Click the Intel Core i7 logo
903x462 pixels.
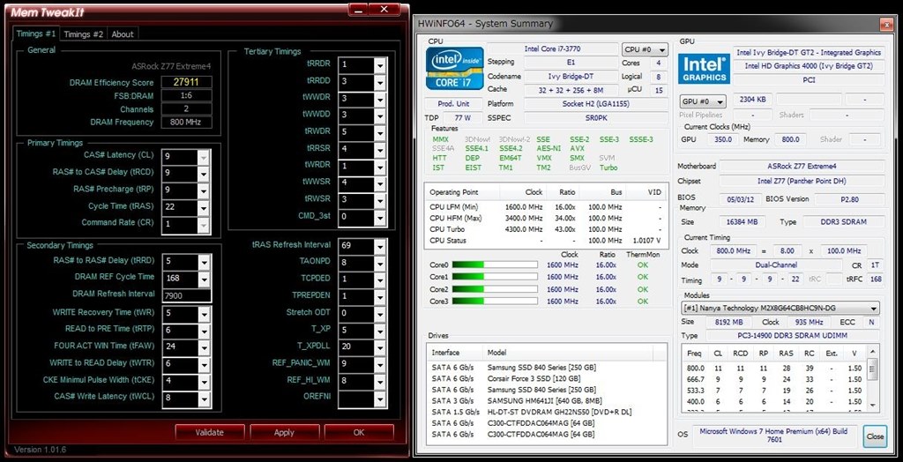pyautogui.click(x=453, y=69)
